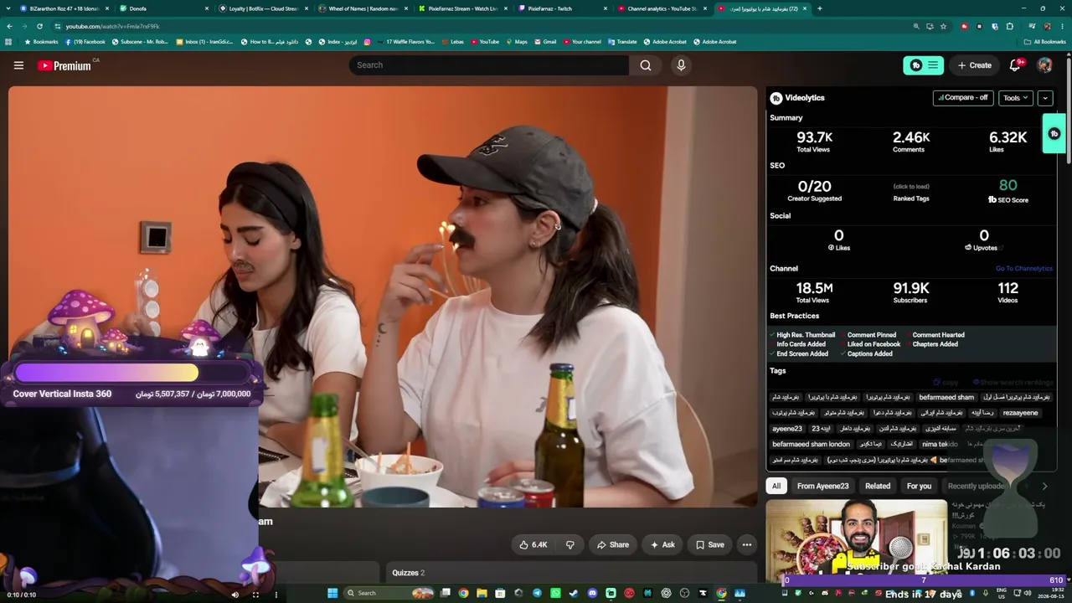Image resolution: width=1072 pixels, height=603 pixels.
Task: Click the ayeene23 tag
Action: (x=787, y=429)
